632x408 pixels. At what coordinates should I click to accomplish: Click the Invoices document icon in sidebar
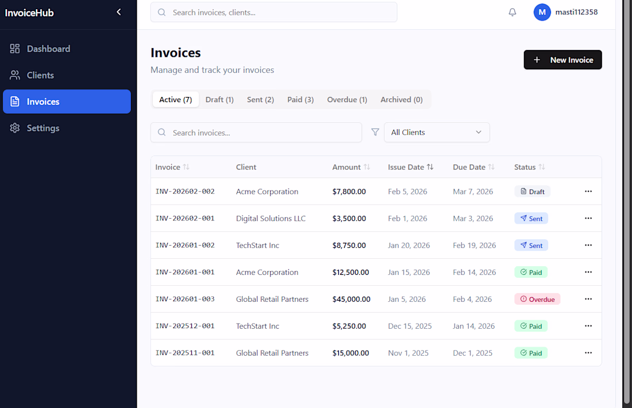(15, 102)
